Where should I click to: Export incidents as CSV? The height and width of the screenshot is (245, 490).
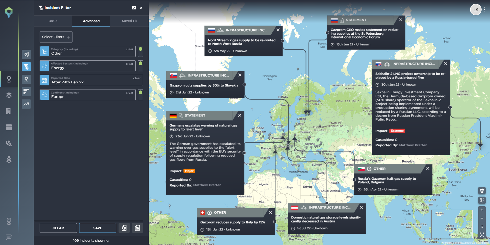tap(137, 228)
